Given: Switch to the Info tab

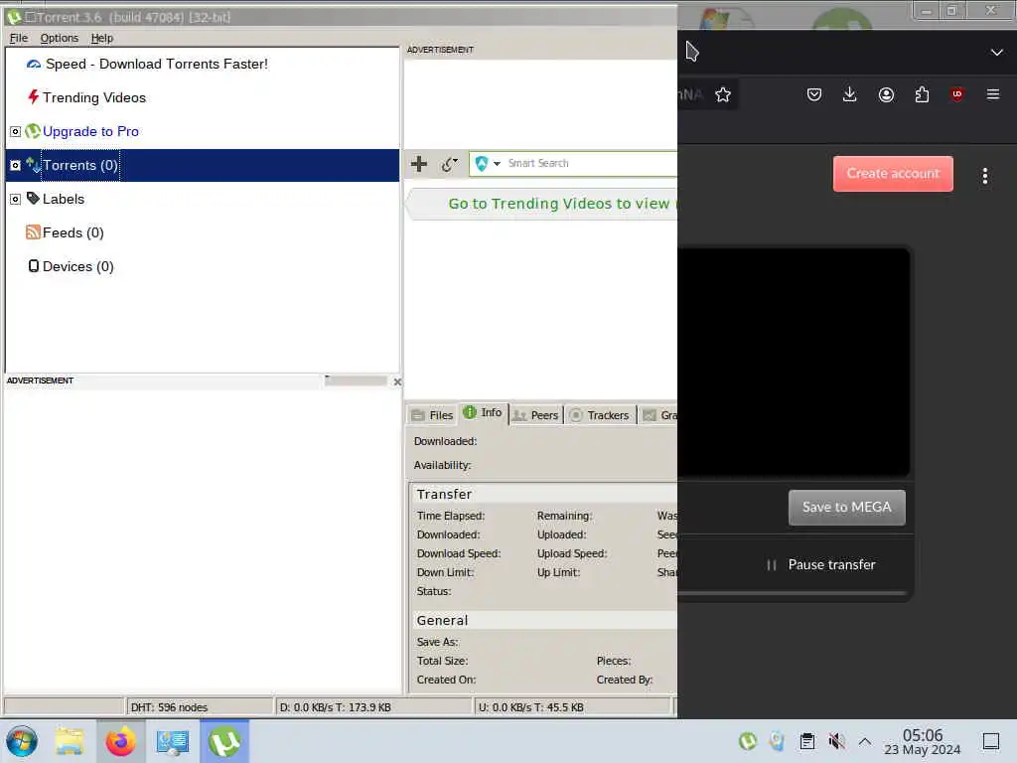Looking at the screenshot, I should click(484, 412).
